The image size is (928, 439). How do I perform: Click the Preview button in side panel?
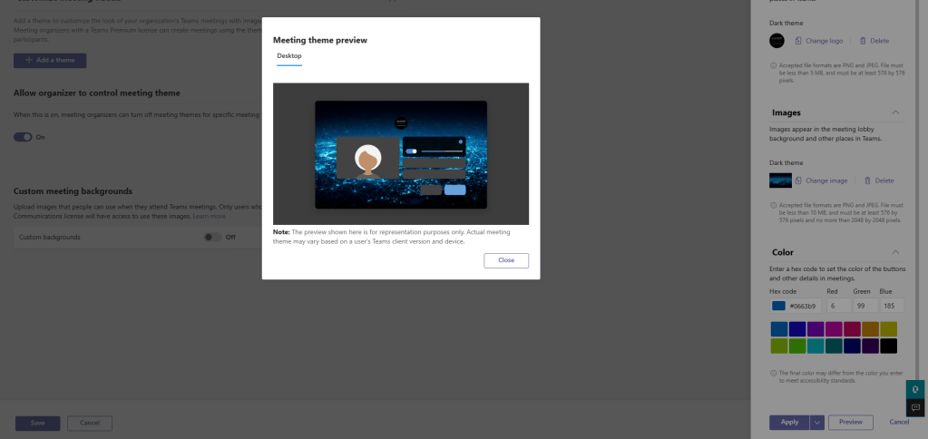point(850,422)
